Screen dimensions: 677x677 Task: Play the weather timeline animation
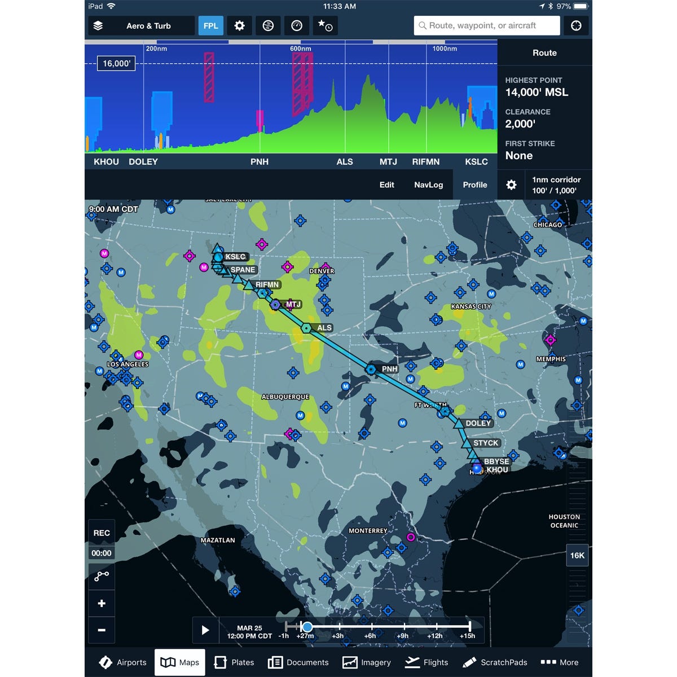pos(206,630)
